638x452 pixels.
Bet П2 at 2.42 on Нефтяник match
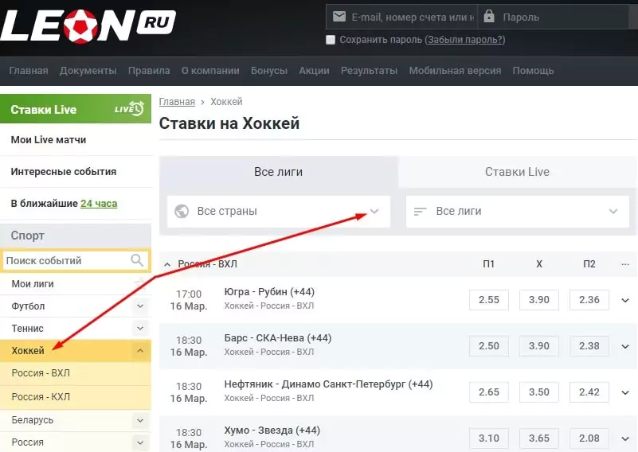click(589, 392)
